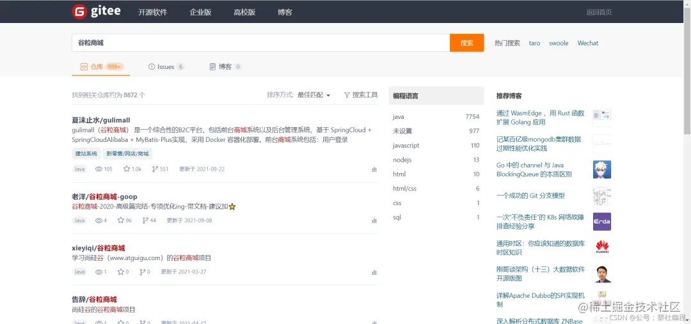Open the 最佳匹配 sort dropdown
Viewport: 691px width, 324px height.
(314, 95)
